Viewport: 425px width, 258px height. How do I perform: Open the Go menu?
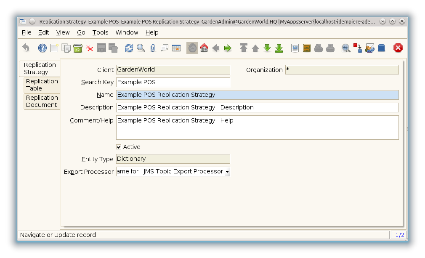click(x=81, y=32)
